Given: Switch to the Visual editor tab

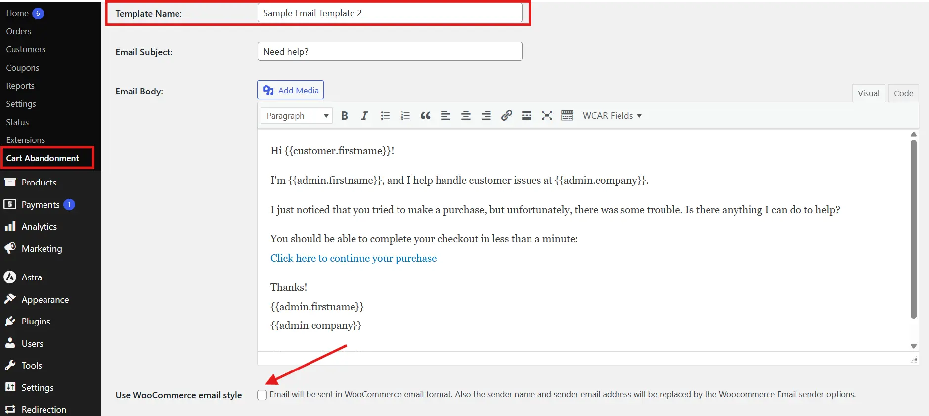Looking at the screenshot, I should [x=868, y=93].
